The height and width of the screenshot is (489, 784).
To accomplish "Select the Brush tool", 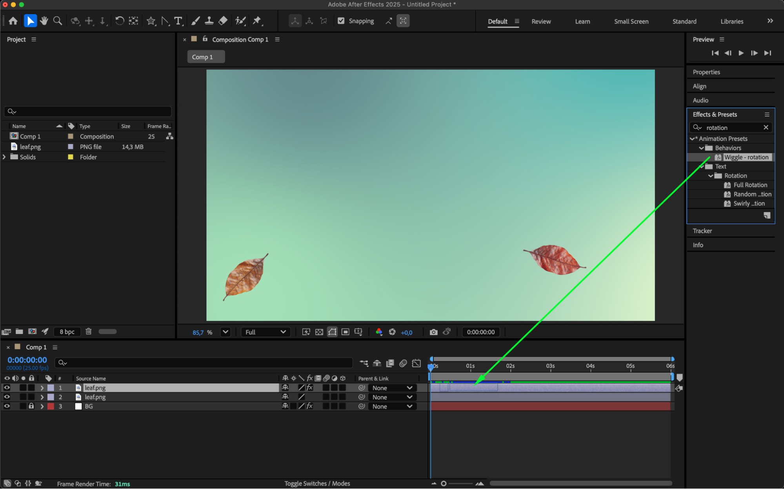I will pos(195,21).
